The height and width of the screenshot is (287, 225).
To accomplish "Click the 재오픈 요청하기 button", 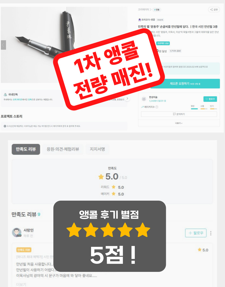I will [x=185, y=84].
